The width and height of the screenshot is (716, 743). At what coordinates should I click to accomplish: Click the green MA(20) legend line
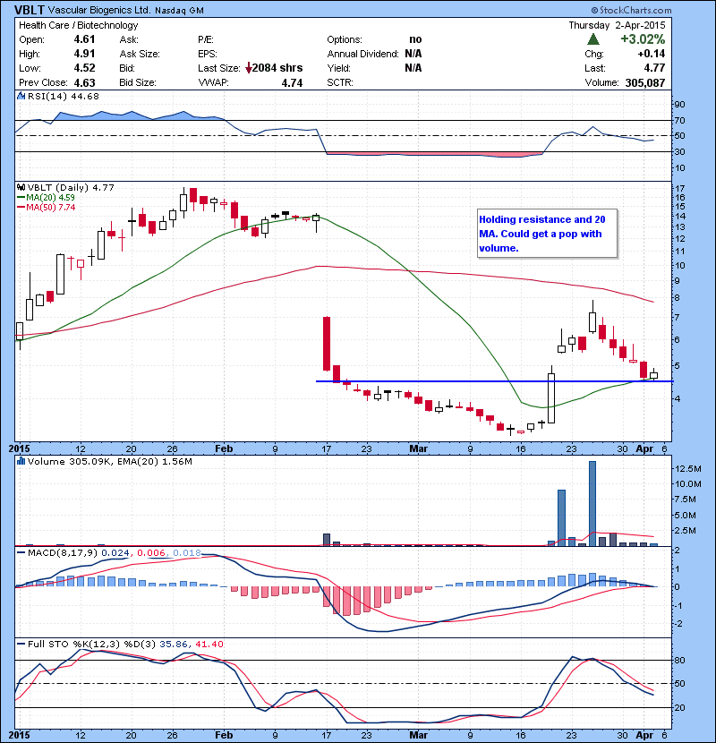21,198
